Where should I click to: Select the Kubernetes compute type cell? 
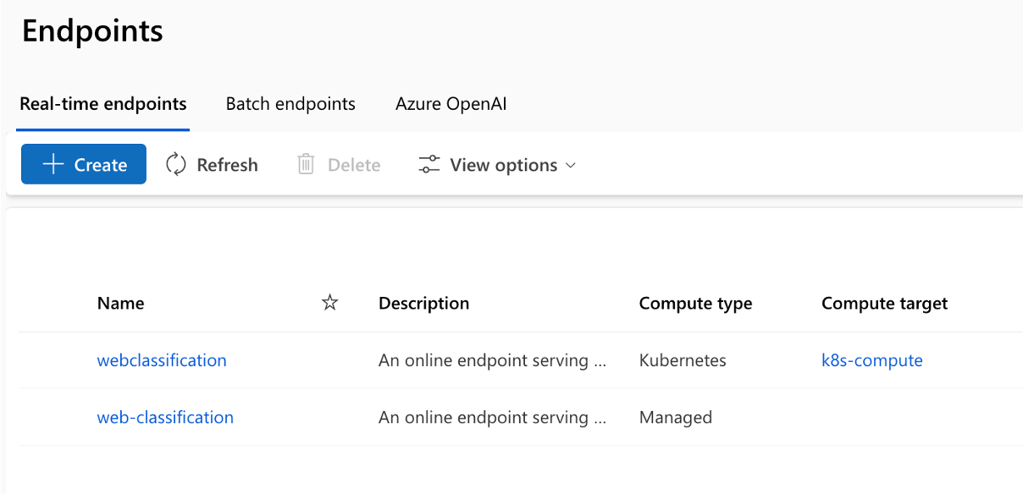click(x=683, y=360)
